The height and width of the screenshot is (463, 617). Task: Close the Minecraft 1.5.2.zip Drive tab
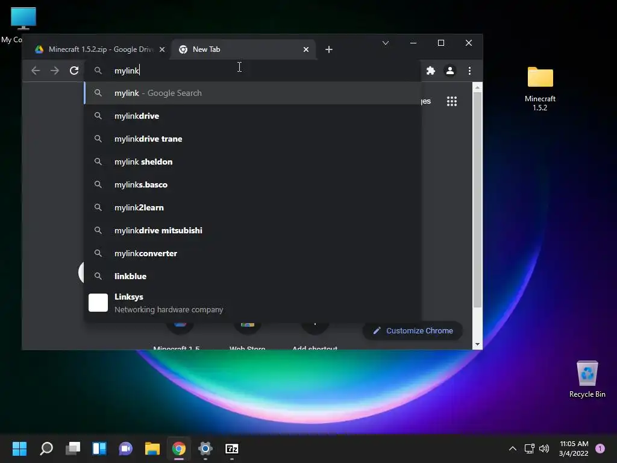coord(161,49)
